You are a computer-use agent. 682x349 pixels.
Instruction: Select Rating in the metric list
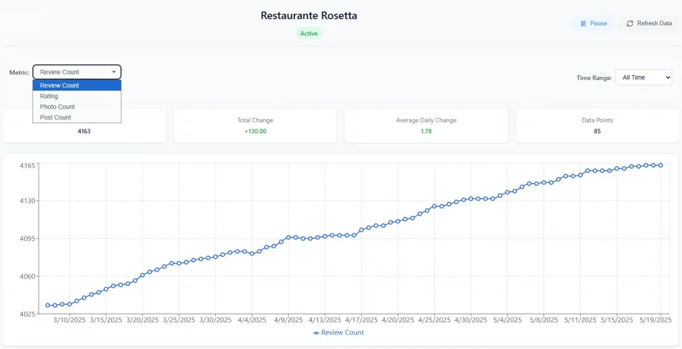tap(77, 96)
